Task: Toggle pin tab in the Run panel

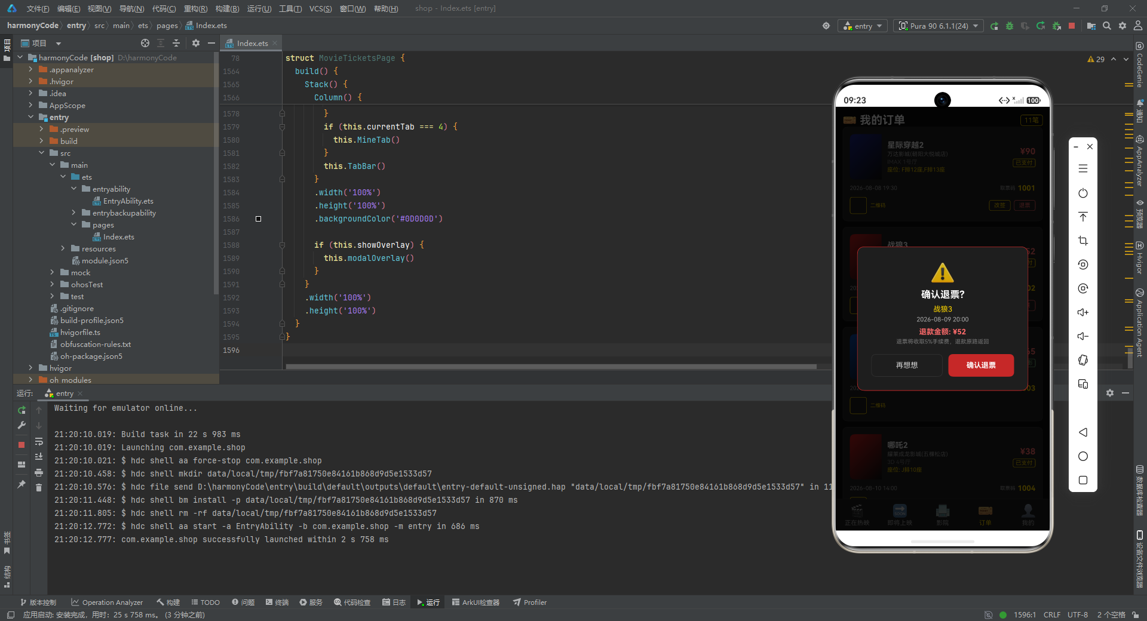Action: [x=22, y=484]
